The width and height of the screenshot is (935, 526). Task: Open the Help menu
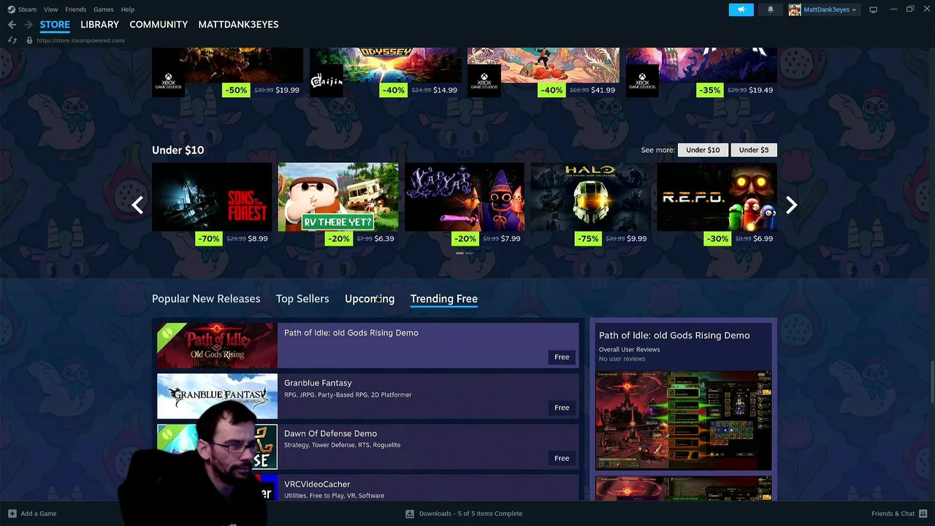click(x=127, y=9)
